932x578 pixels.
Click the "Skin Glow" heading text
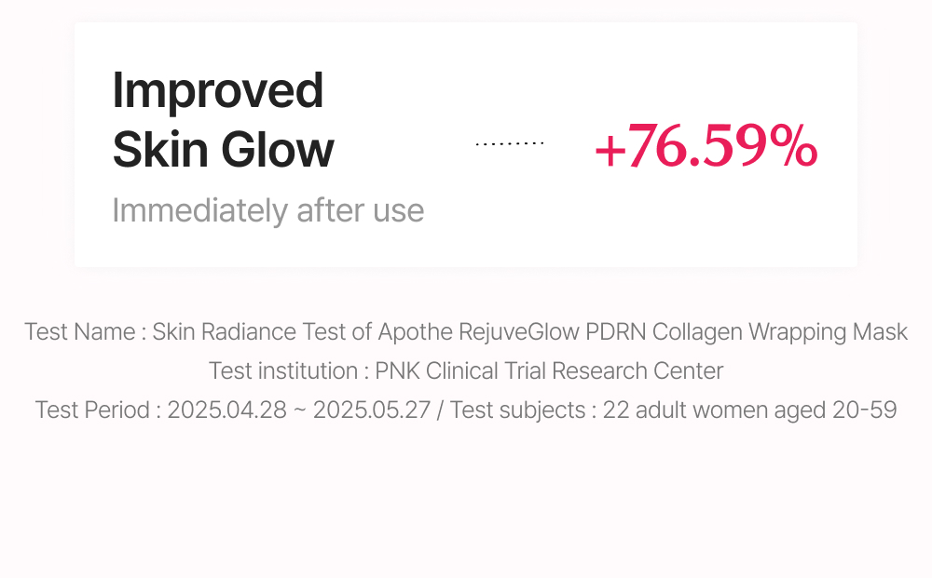(x=223, y=150)
